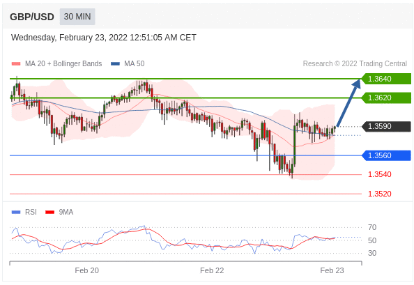The image size is (414, 285).
Task: Click the Feb 22 date axis label
Action: tap(212, 270)
